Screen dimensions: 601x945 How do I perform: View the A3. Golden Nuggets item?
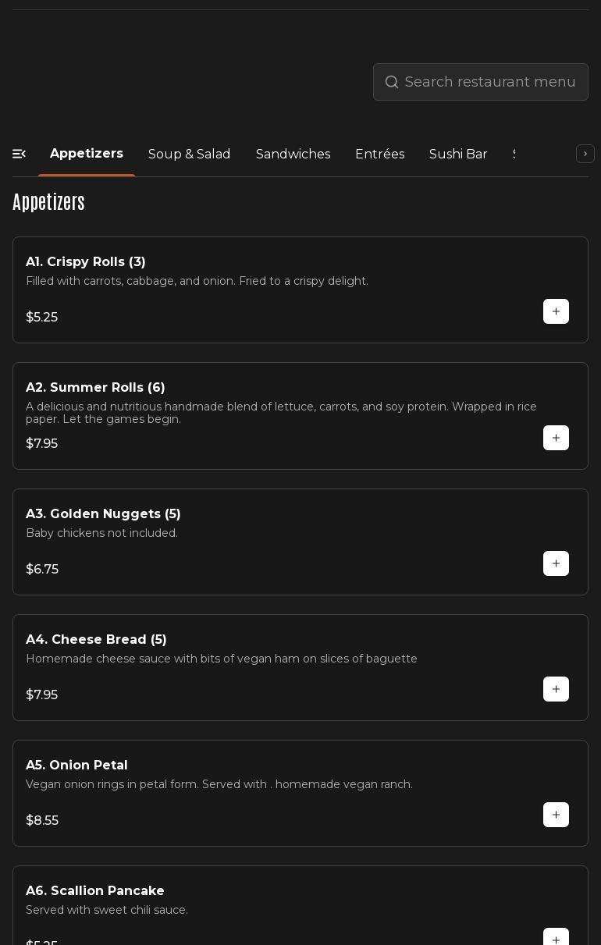(x=103, y=513)
